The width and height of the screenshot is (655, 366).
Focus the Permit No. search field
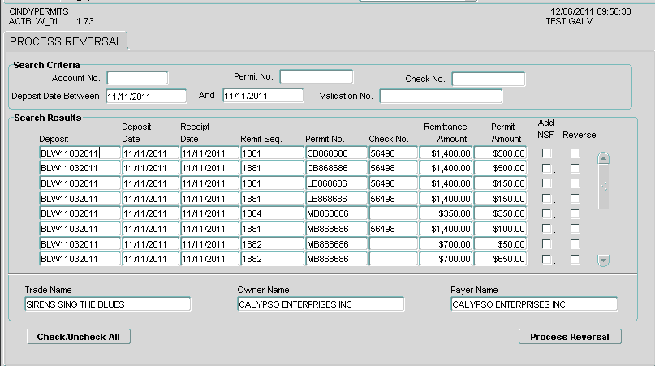point(317,77)
